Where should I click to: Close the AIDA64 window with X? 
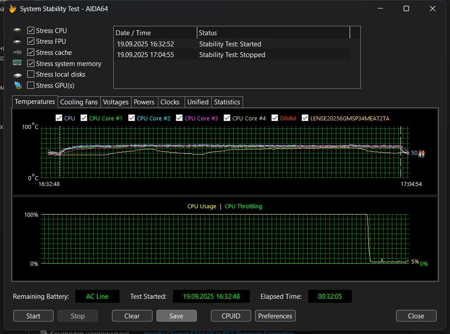[433, 8]
